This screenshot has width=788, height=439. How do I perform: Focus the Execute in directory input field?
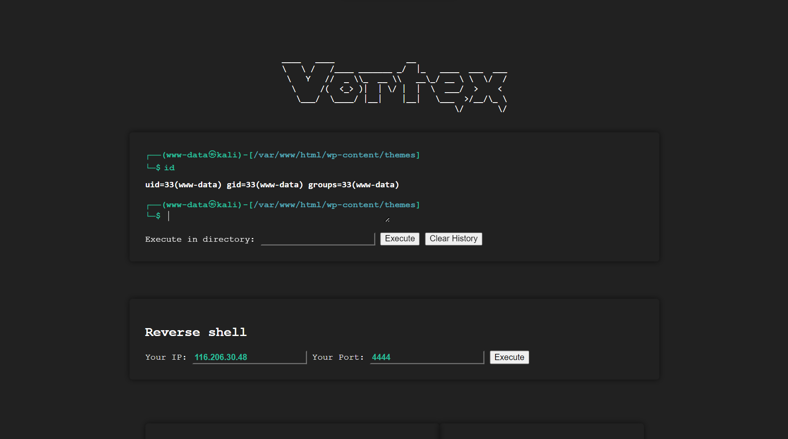coord(318,239)
